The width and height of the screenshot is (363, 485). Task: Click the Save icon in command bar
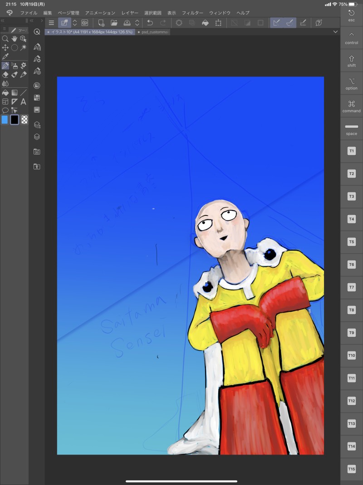pos(127,23)
